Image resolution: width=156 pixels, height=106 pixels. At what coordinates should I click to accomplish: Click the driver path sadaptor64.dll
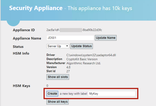[91, 55]
